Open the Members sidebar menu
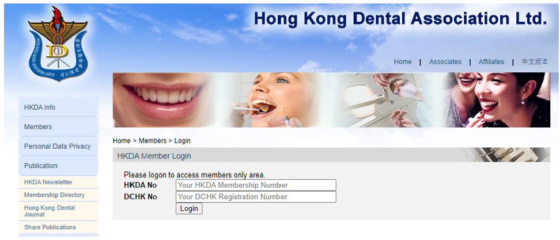 (58, 126)
